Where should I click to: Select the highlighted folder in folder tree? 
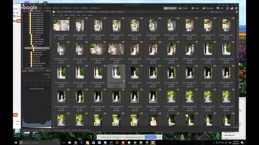(x=37, y=48)
